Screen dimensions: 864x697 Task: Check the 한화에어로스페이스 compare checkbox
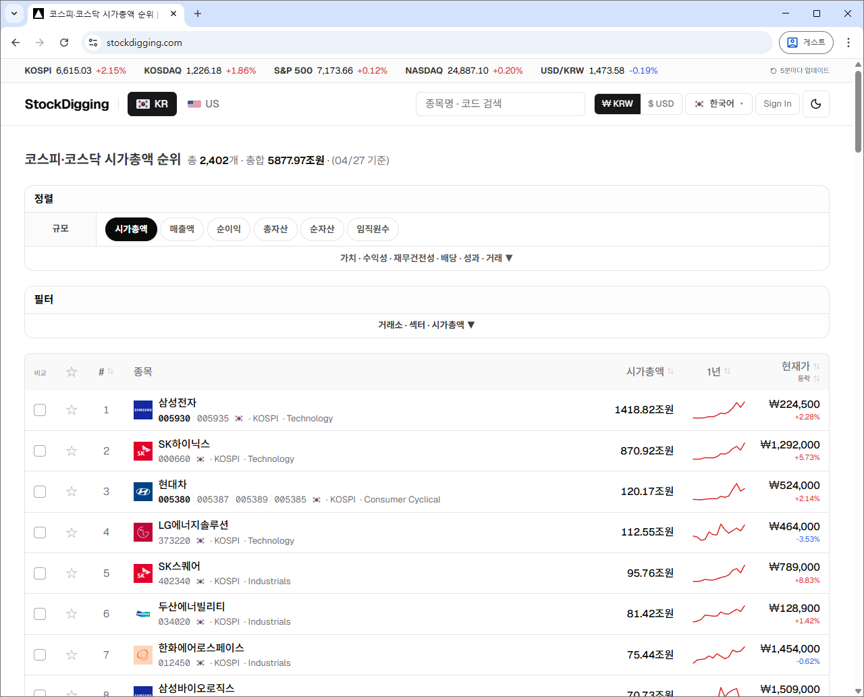point(40,655)
